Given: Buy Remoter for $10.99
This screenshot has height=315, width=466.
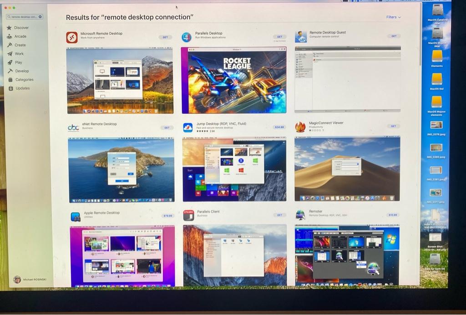Looking at the screenshot, I should point(393,214).
